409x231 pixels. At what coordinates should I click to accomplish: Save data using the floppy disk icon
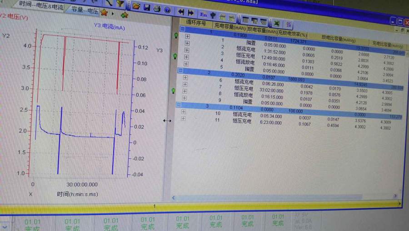pyautogui.click(x=147, y=7)
